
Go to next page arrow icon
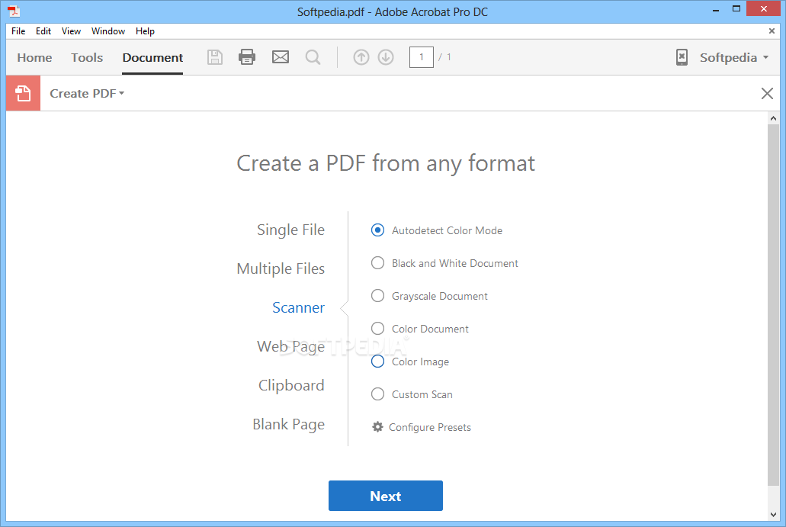click(386, 57)
